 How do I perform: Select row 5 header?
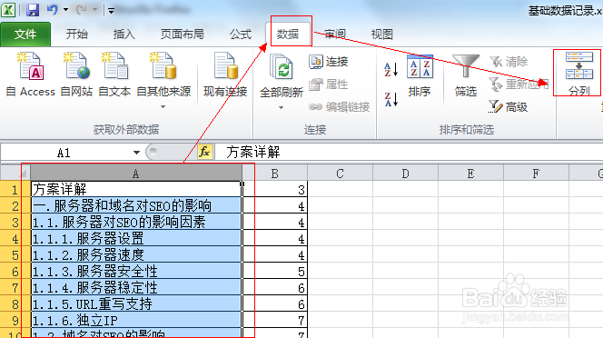point(15,254)
